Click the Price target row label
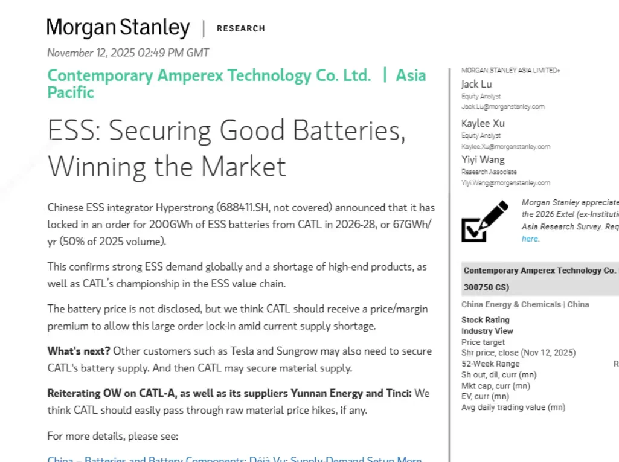The width and height of the screenshot is (619, 462). [x=483, y=342]
